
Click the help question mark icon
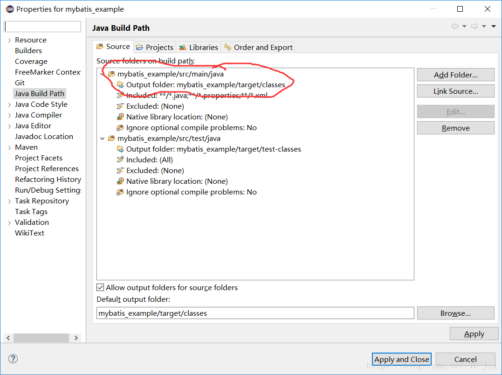(x=13, y=359)
